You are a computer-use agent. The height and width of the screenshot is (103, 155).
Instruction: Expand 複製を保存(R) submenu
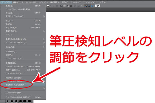(x=23, y=31)
